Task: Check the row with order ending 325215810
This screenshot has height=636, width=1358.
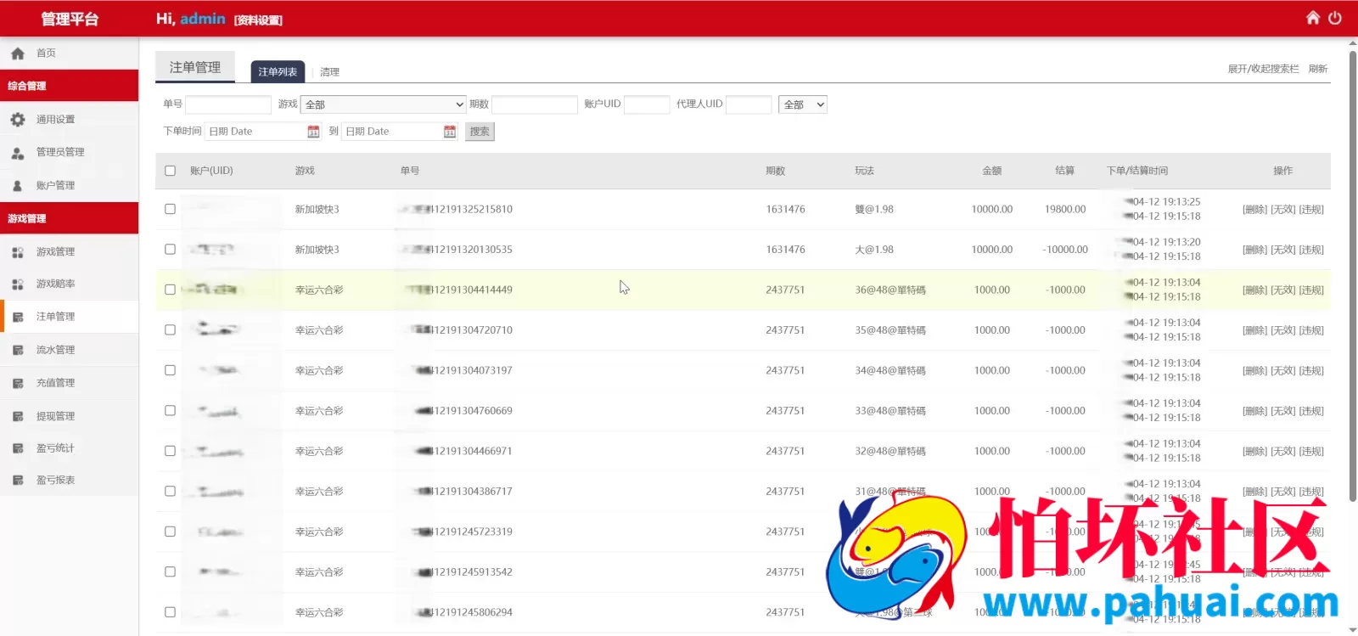Action: (x=170, y=209)
